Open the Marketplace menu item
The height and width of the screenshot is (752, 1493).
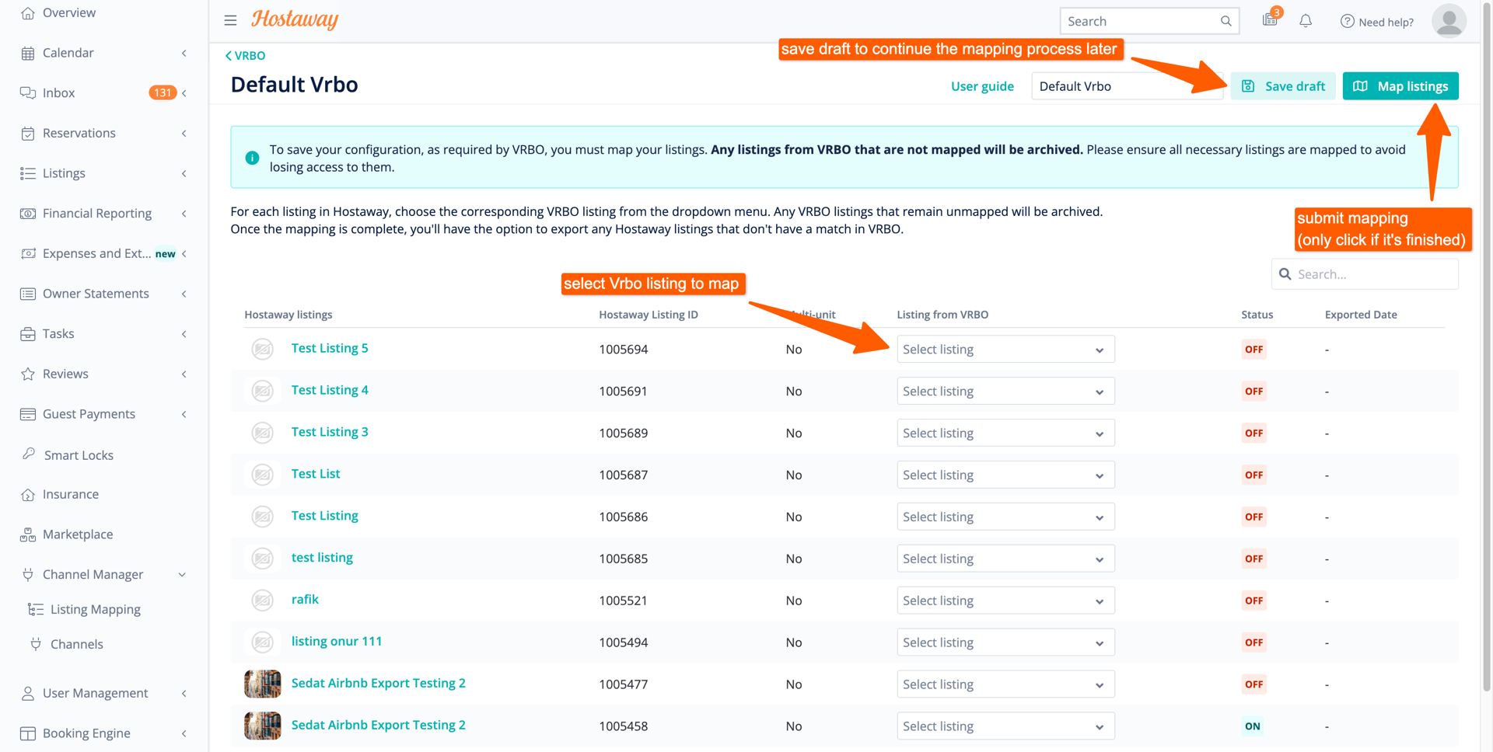click(x=78, y=534)
